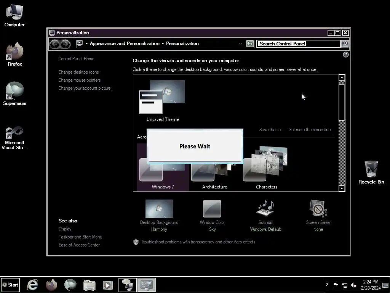Select the Unsaved Theme thumbnail

(163, 101)
